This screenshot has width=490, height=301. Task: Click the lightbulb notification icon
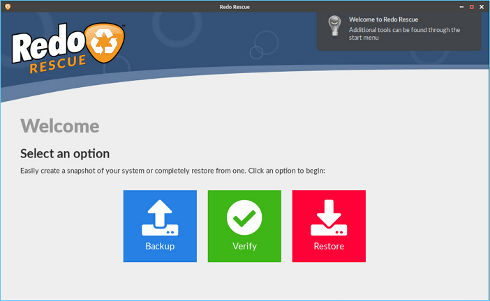pyautogui.click(x=334, y=26)
